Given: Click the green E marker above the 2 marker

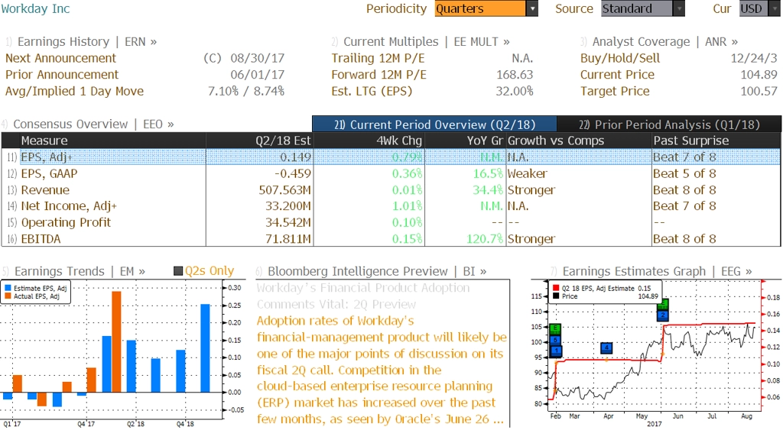Looking at the screenshot, I should click(662, 304).
